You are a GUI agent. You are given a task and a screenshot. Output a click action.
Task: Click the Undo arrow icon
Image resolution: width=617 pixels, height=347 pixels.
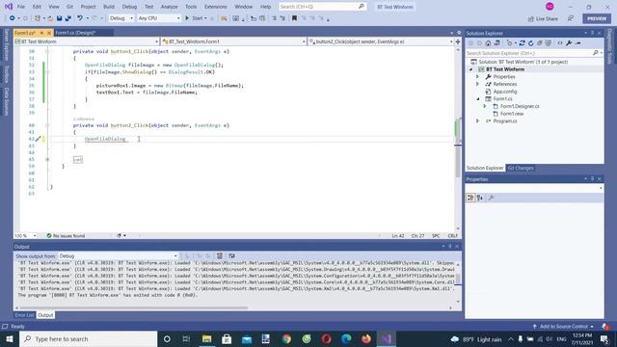click(80, 18)
